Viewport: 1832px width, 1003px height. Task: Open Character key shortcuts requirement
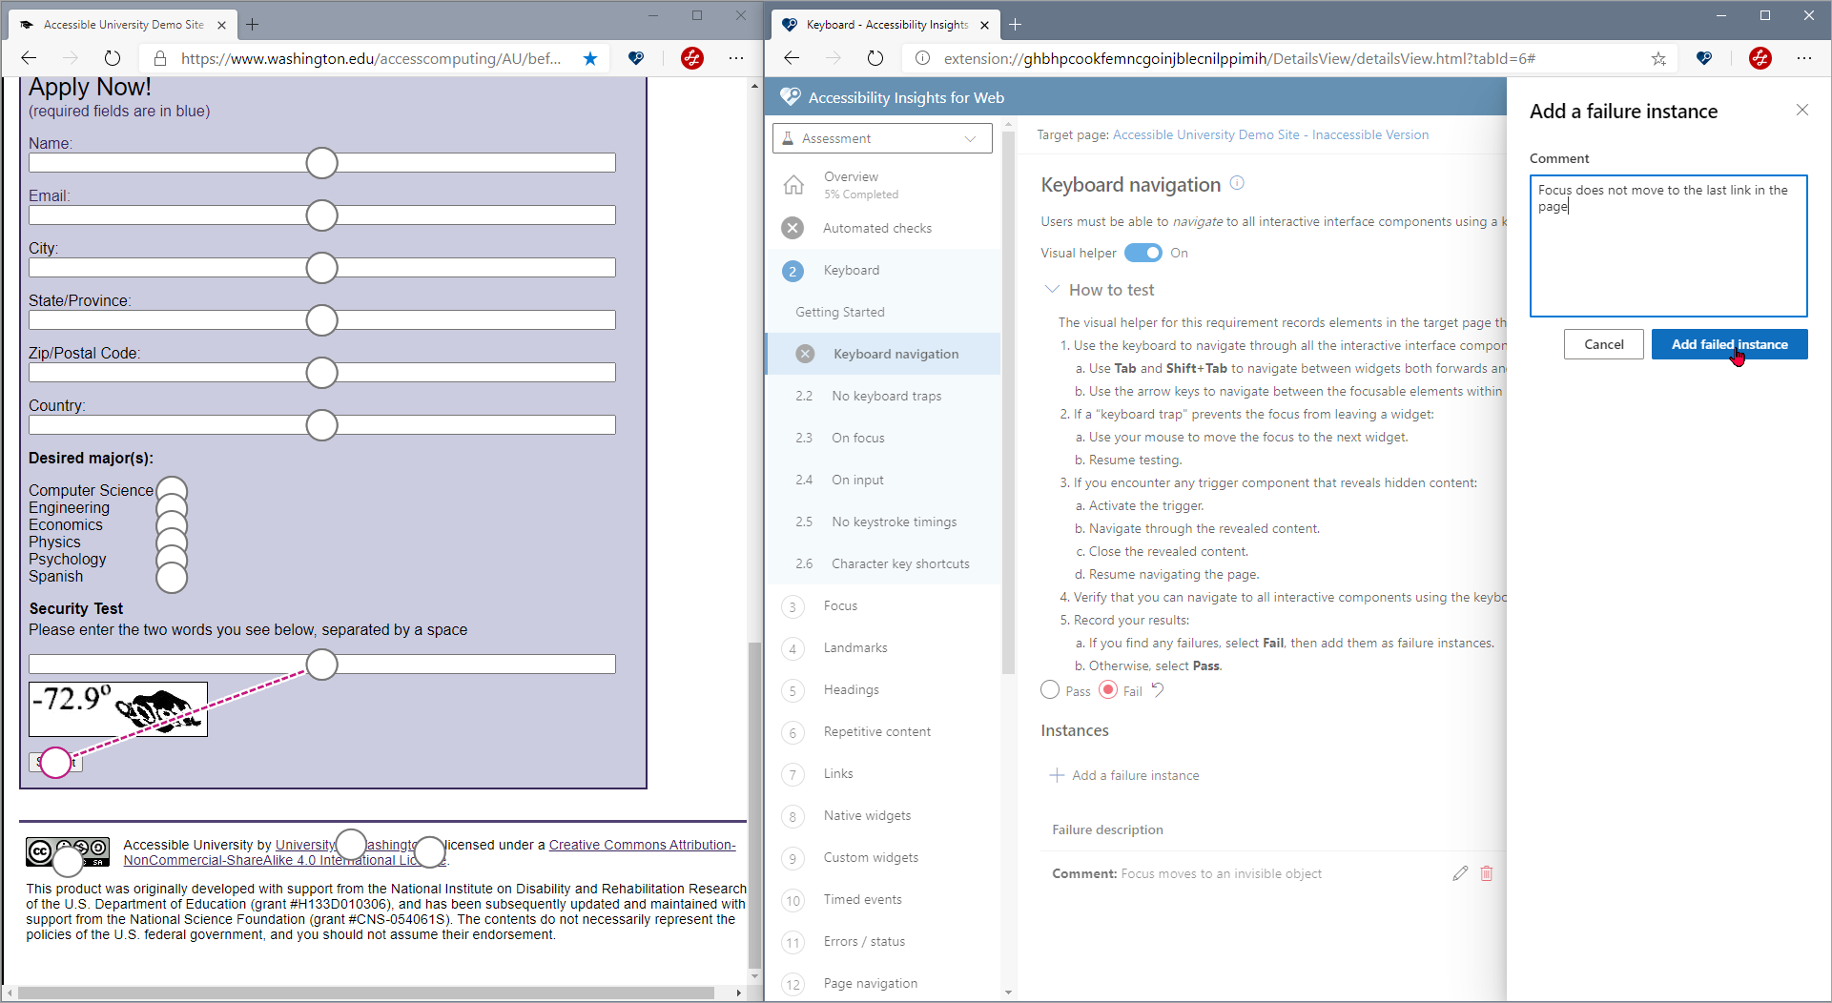click(883, 563)
